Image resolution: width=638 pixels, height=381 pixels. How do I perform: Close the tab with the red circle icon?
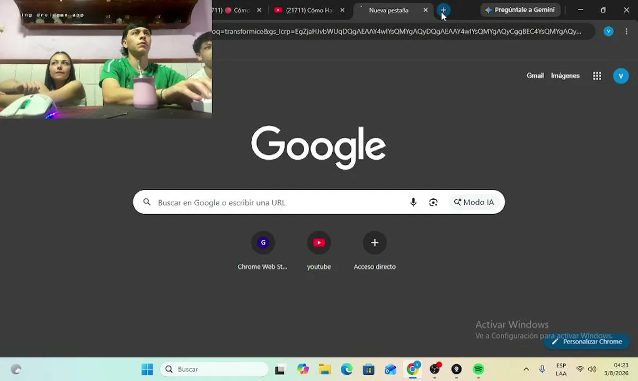259,10
